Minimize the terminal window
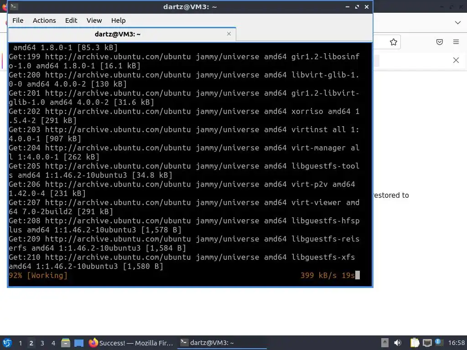This screenshot has height=350, width=467. [x=347, y=6]
